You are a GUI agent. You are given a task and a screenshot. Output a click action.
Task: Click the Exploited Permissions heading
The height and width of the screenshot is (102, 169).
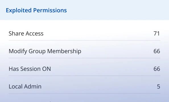coord(36,10)
